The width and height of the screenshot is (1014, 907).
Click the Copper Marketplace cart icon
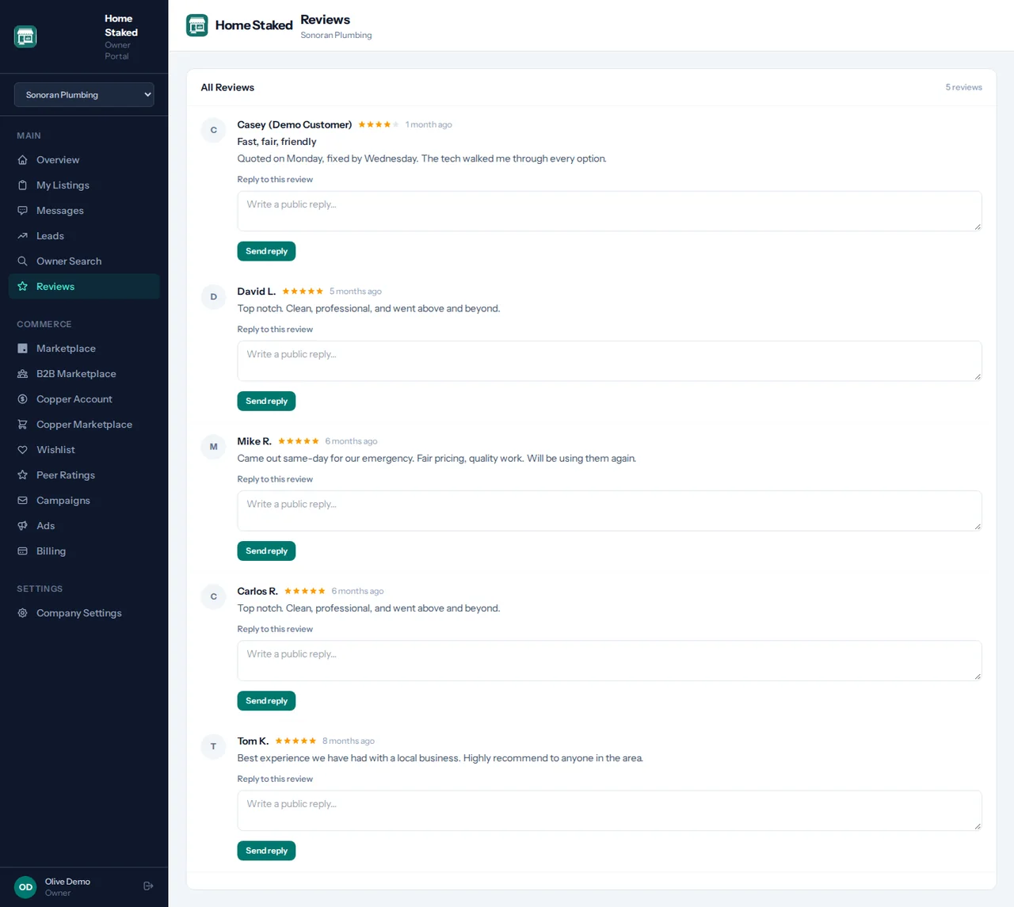click(x=22, y=425)
